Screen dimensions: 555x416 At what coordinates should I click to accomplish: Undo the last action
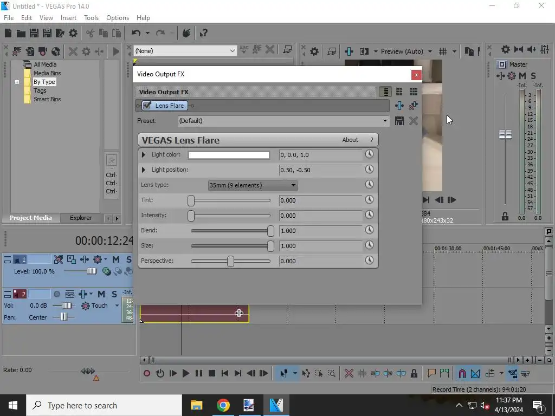tap(136, 33)
